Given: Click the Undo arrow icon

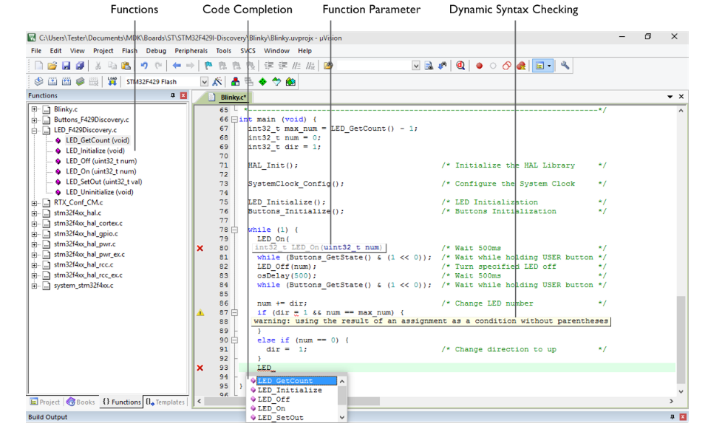Looking at the screenshot, I should pyautogui.click(x=144, y=66).
